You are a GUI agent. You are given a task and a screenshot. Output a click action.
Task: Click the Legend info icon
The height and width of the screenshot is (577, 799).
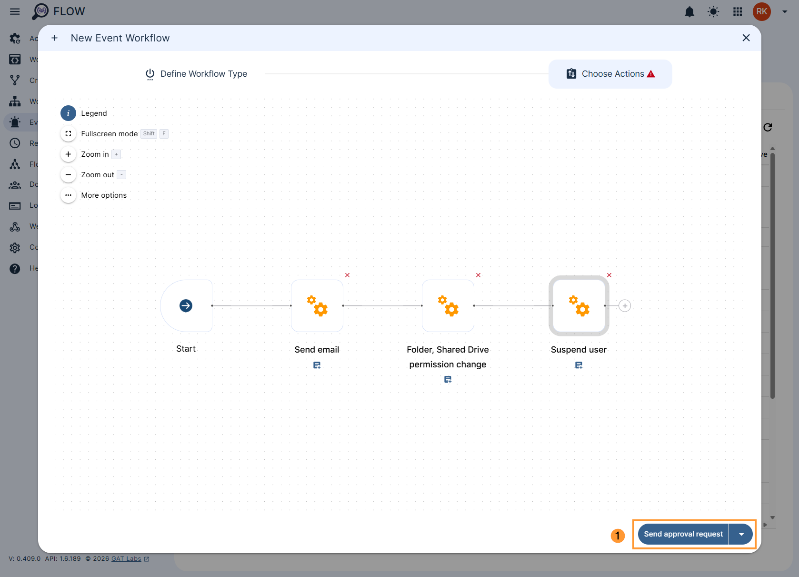68,113
